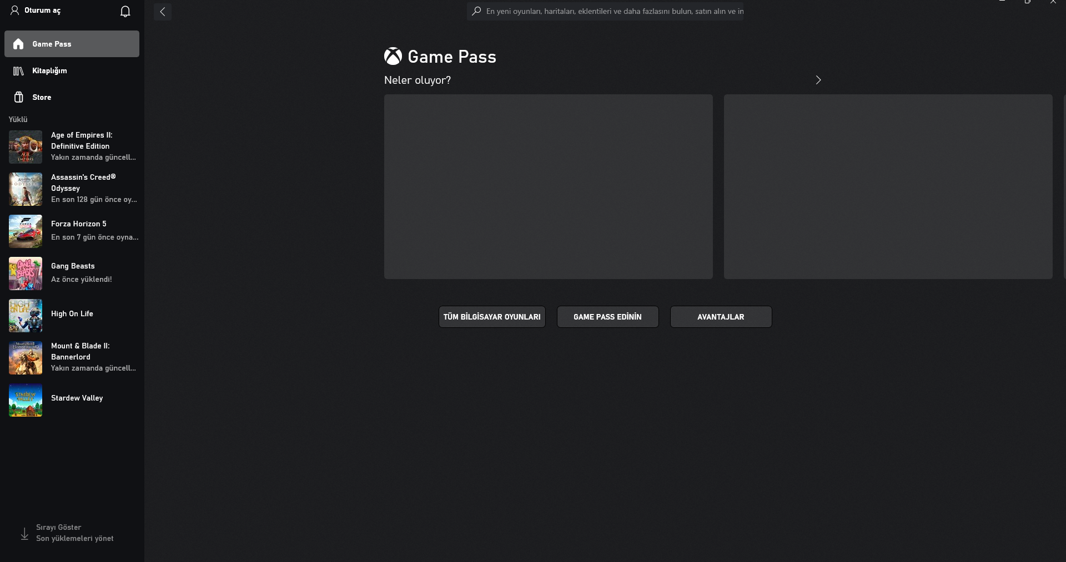
Task: Click Mount & Blade II Bannerlord title
Action: pos(81,351)
